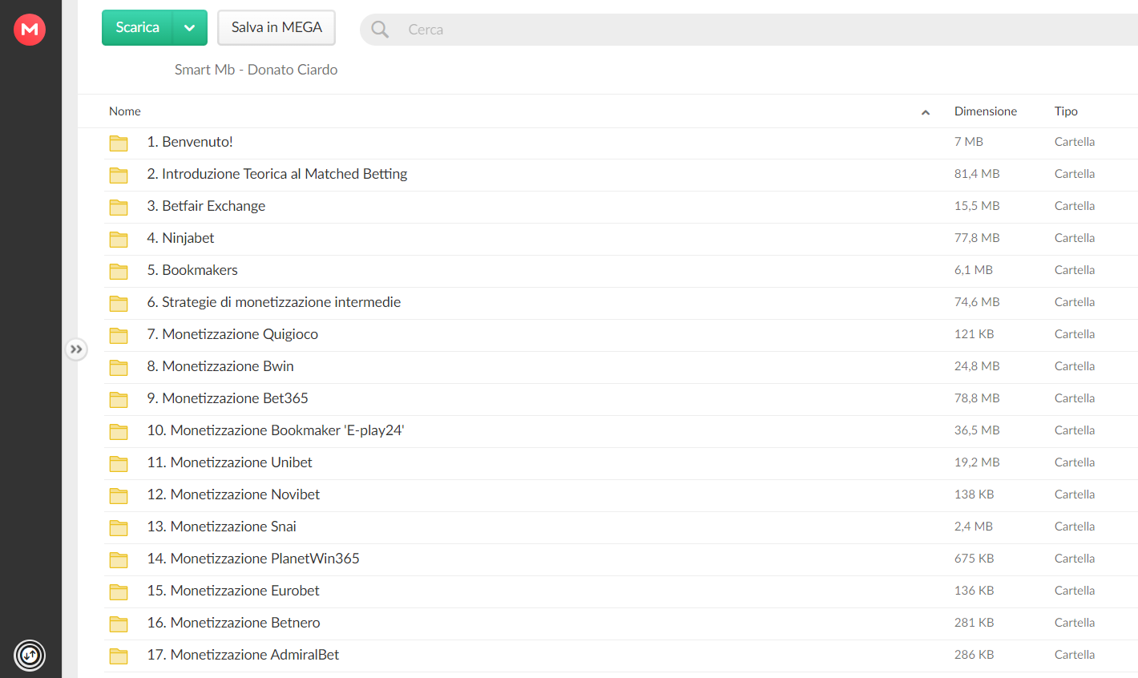
Task: Click the 78,8 MB size value
Action: click(977, 398)
